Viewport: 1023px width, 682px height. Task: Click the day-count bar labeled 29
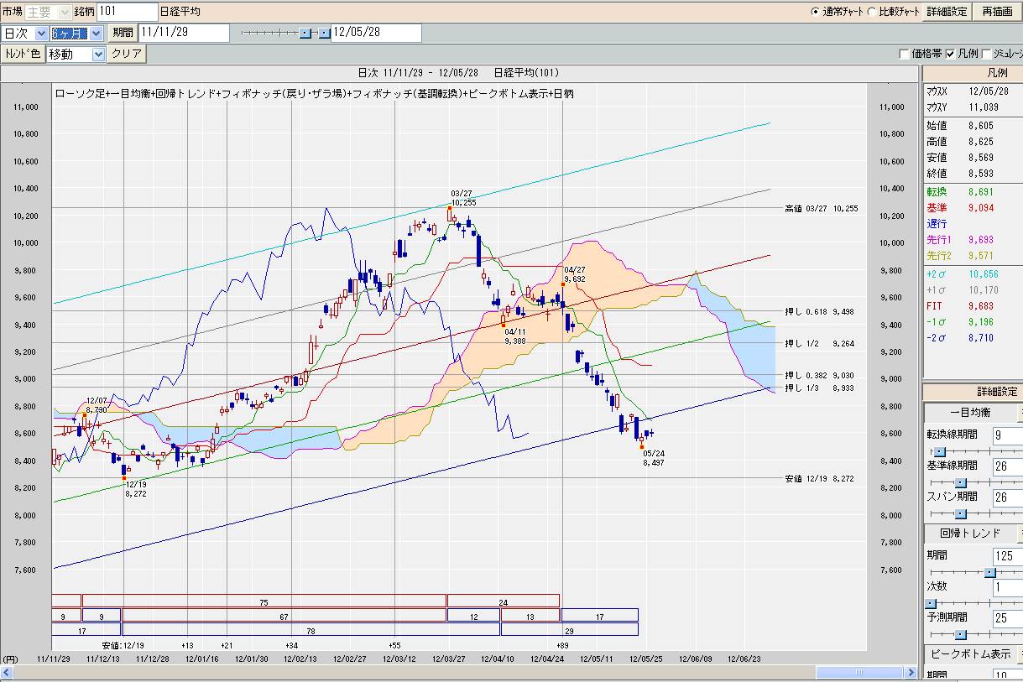(569, 629)
